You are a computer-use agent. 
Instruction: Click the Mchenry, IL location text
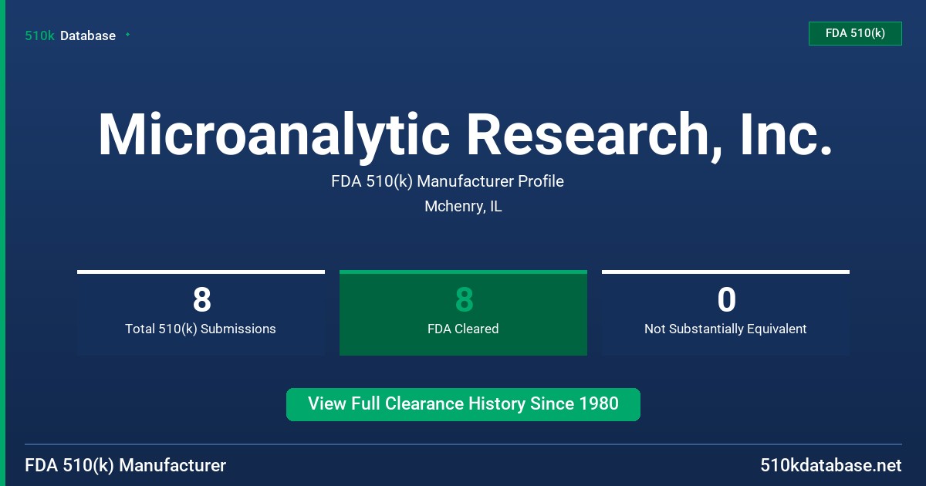point(463,207)
